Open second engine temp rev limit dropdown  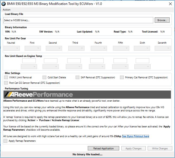pyautogui.click(x=51, y=67)
